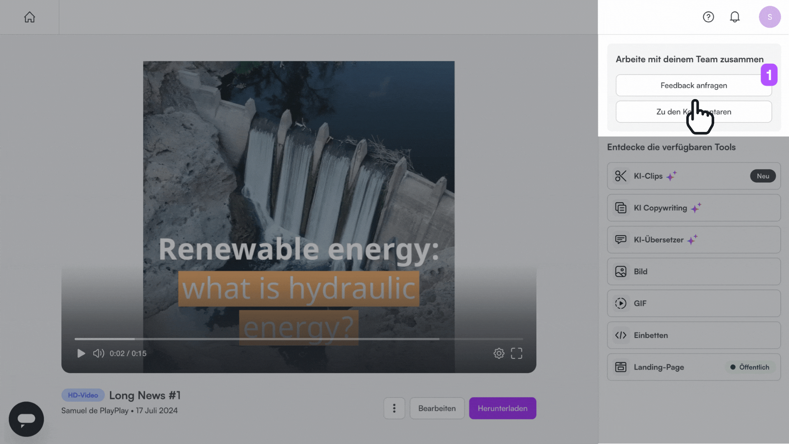The image size is (789, 444).
Task: Switch video to fullscreen
Action: point(517,354)
